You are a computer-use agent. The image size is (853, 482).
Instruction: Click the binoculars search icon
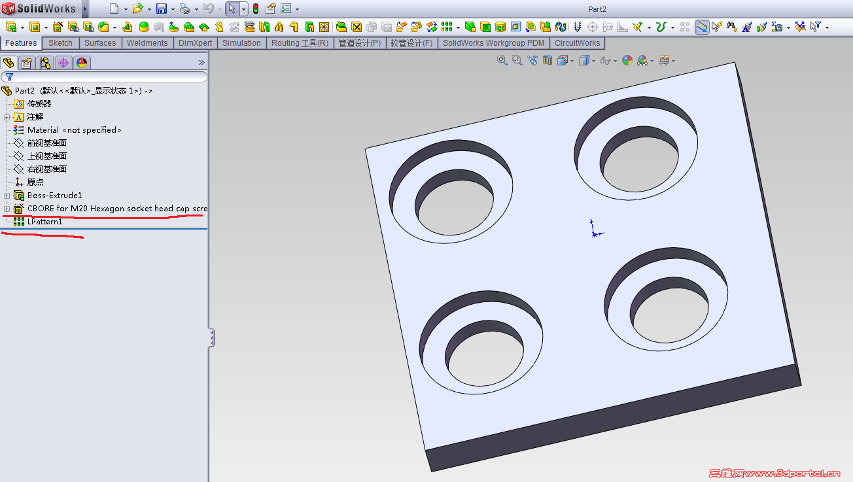click(x=731, y=27)
